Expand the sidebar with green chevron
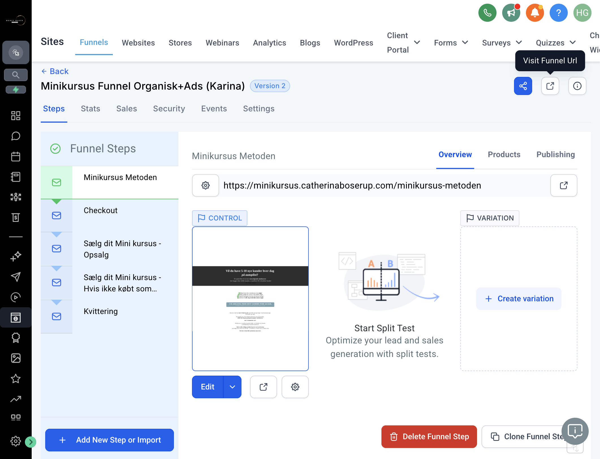The width and height of the screenshot is (600, 459). coord(31,442)
